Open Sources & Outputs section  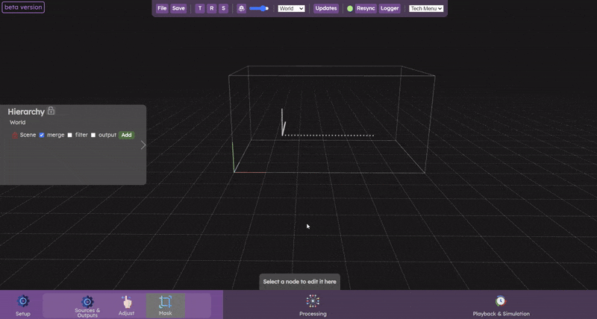pyautogui.click(x=87, y=306)
